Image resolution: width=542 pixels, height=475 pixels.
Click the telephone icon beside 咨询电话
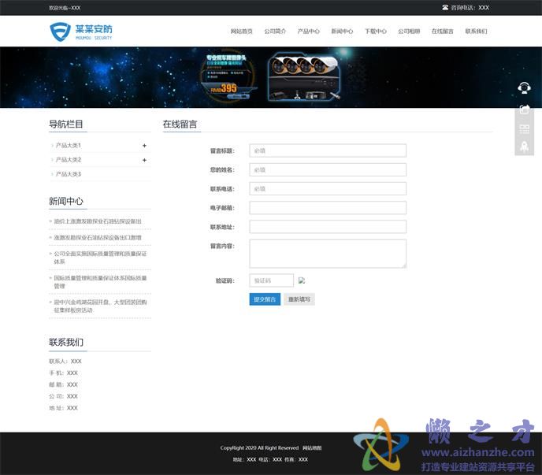[445, 7]
